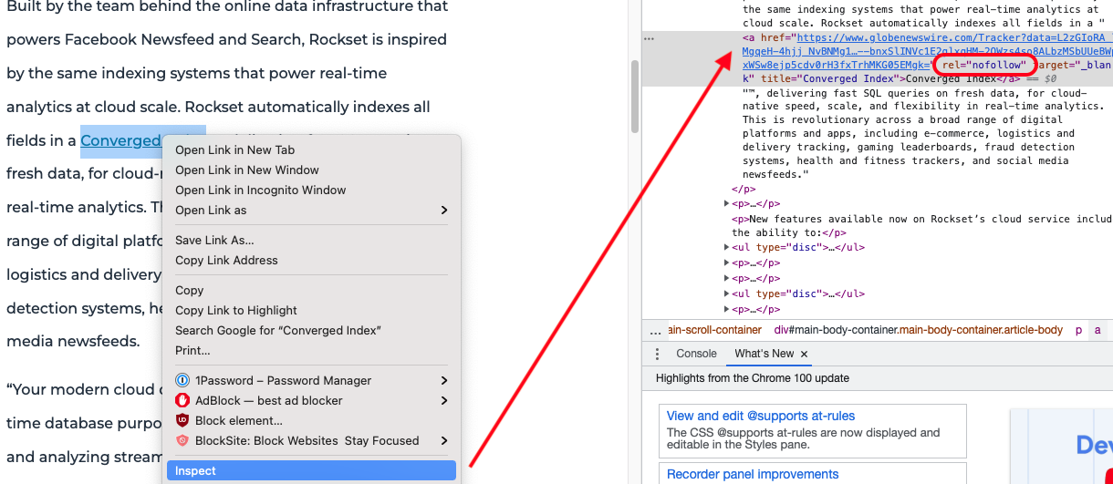Expand the collapsed p node directly under first ul
The height and width of the screenshot is (484, 1113).
pos(727,263)
